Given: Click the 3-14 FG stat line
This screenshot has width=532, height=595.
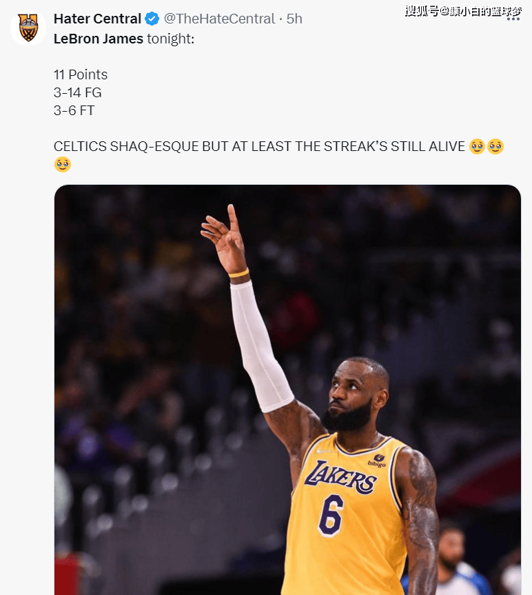Looking at the screenshot, I should pos(77,92).
